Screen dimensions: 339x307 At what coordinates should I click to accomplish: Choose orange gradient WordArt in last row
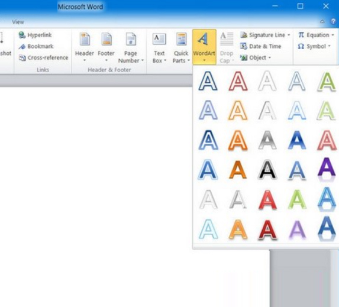(x=238, y=229)
